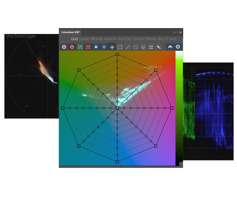The height and width of the screenshot is (197, 237).
Task: Select the dashed rectangular marquee tool
Action: tap(135, 47)
